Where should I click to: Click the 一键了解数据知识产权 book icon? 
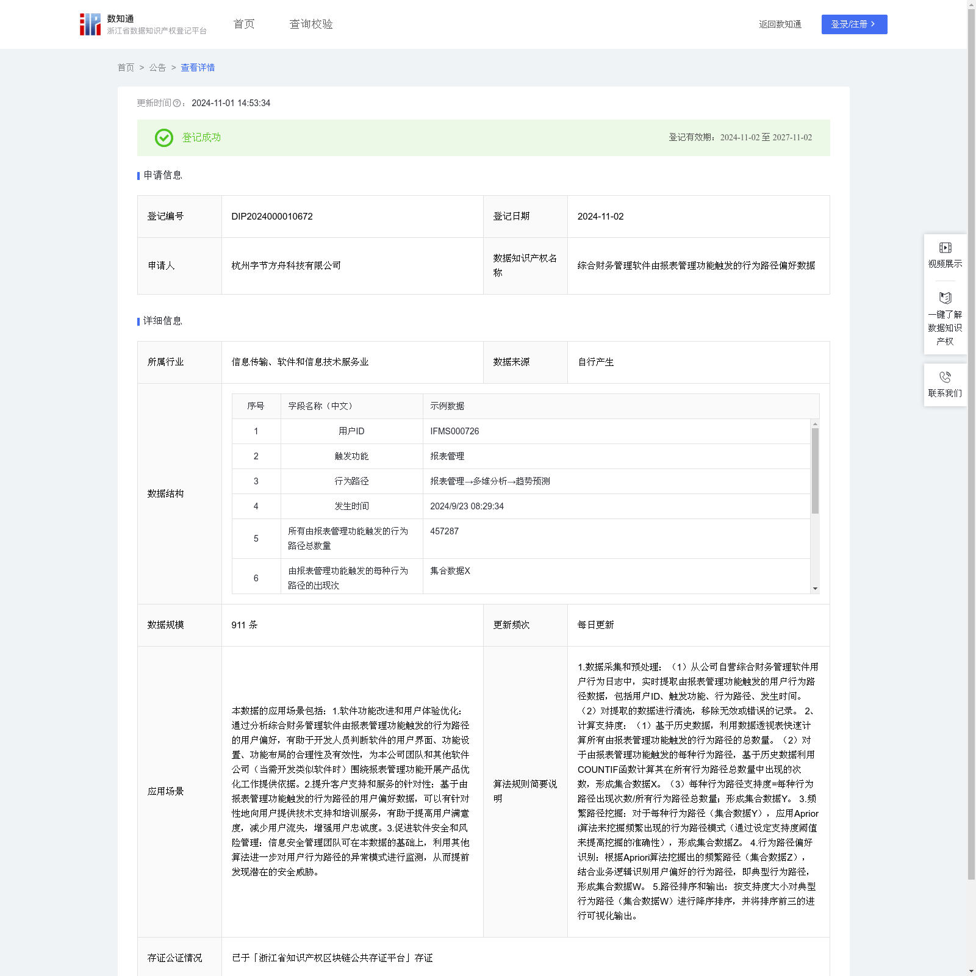click(x=945, y=298)
